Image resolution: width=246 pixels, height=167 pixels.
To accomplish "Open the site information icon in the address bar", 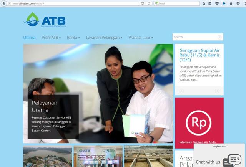I will 10,3.
